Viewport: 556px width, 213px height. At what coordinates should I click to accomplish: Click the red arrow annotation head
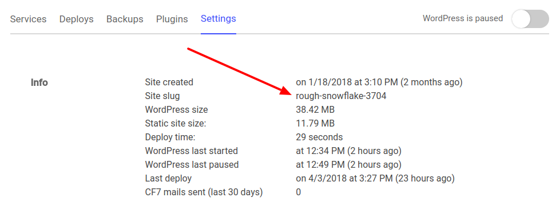point(286,90)
